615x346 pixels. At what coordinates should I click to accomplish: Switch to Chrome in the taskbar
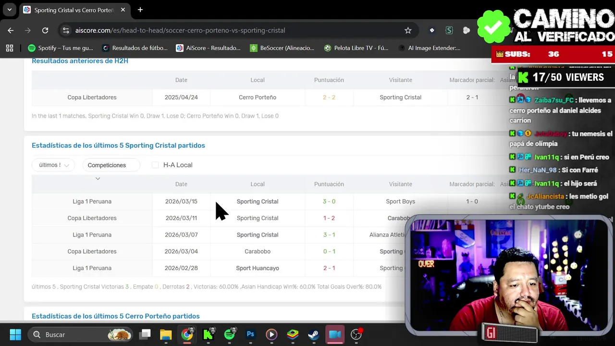187,334
